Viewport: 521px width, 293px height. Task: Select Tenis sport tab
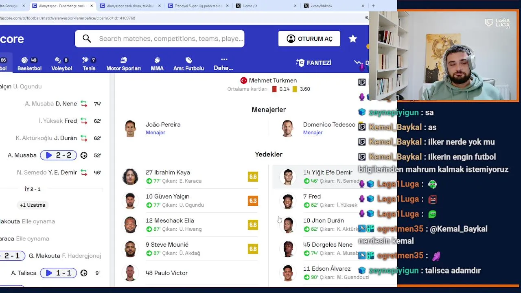(x=89, y=64)
